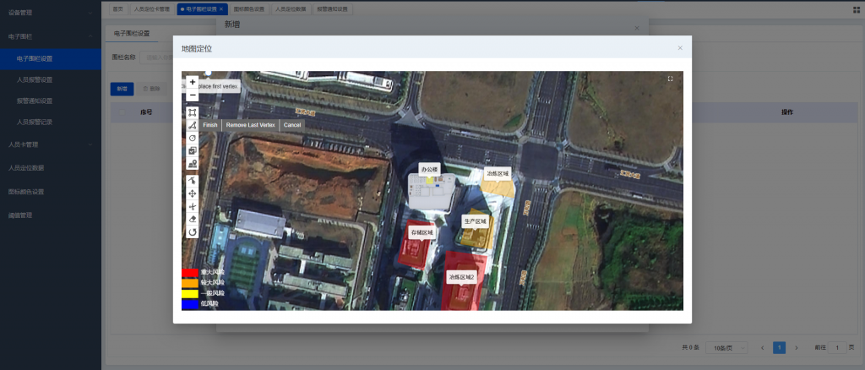Click the red 重大风险 legend swatch

190,273
